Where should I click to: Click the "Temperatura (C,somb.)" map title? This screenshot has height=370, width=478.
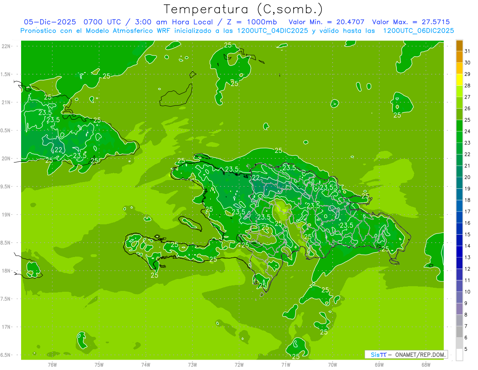coord(243,9)
